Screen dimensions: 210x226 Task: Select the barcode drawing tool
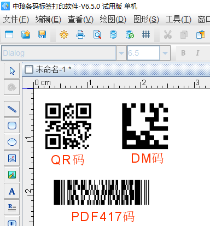pos(12,222)
